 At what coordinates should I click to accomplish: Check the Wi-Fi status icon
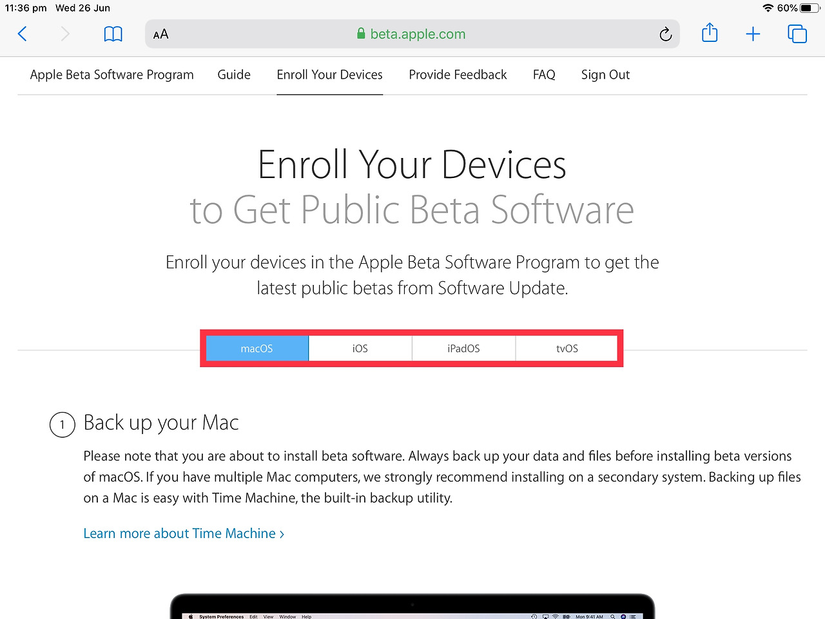click(768, 8)
